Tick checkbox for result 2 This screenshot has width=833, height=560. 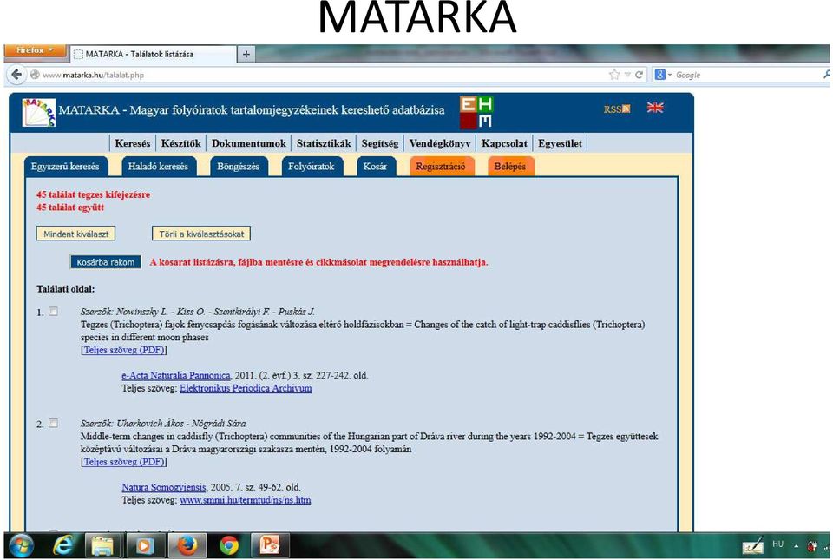click(x=53, y=424)
